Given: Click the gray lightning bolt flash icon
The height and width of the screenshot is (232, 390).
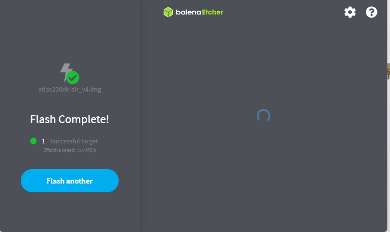Looking at the screenshot, I should tap(66, 72).
